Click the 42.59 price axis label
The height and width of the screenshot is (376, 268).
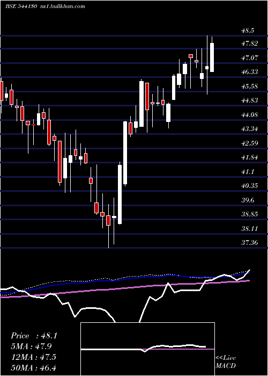click(x=250, y=143)
